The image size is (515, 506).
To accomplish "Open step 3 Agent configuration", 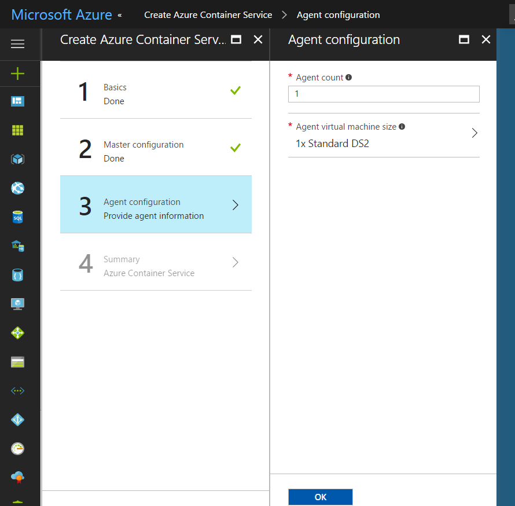I will (x=156, y=204).
